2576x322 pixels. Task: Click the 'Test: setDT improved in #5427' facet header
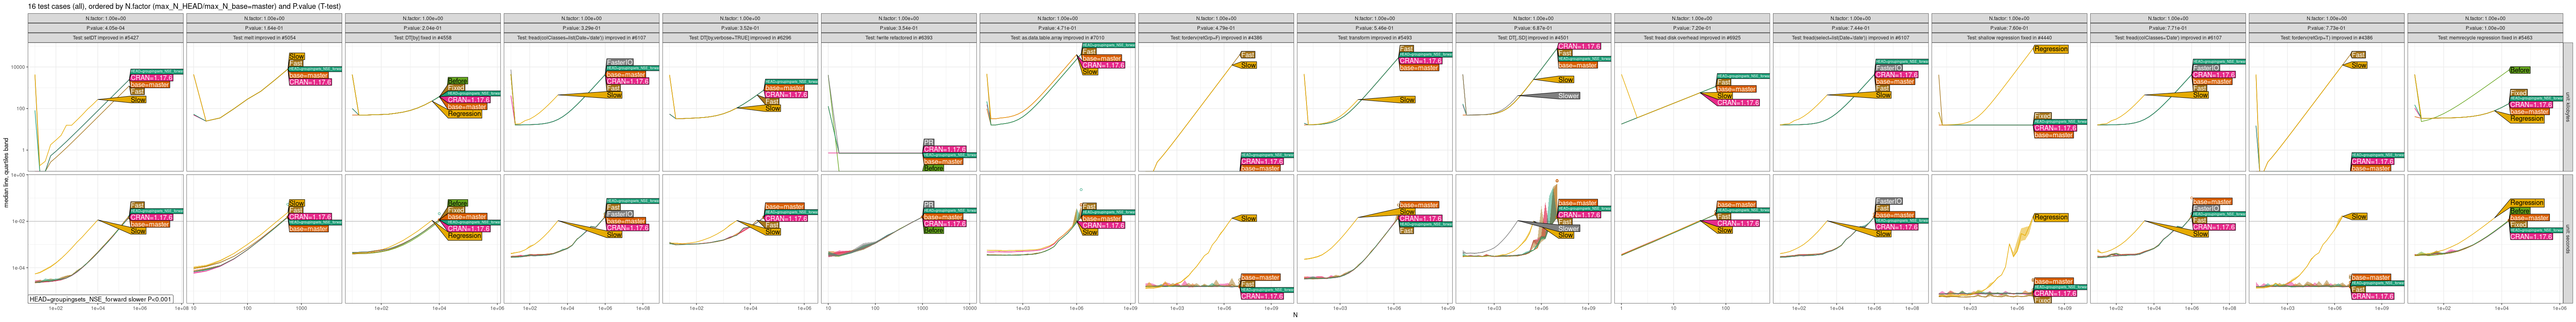(x=105, y=38)
